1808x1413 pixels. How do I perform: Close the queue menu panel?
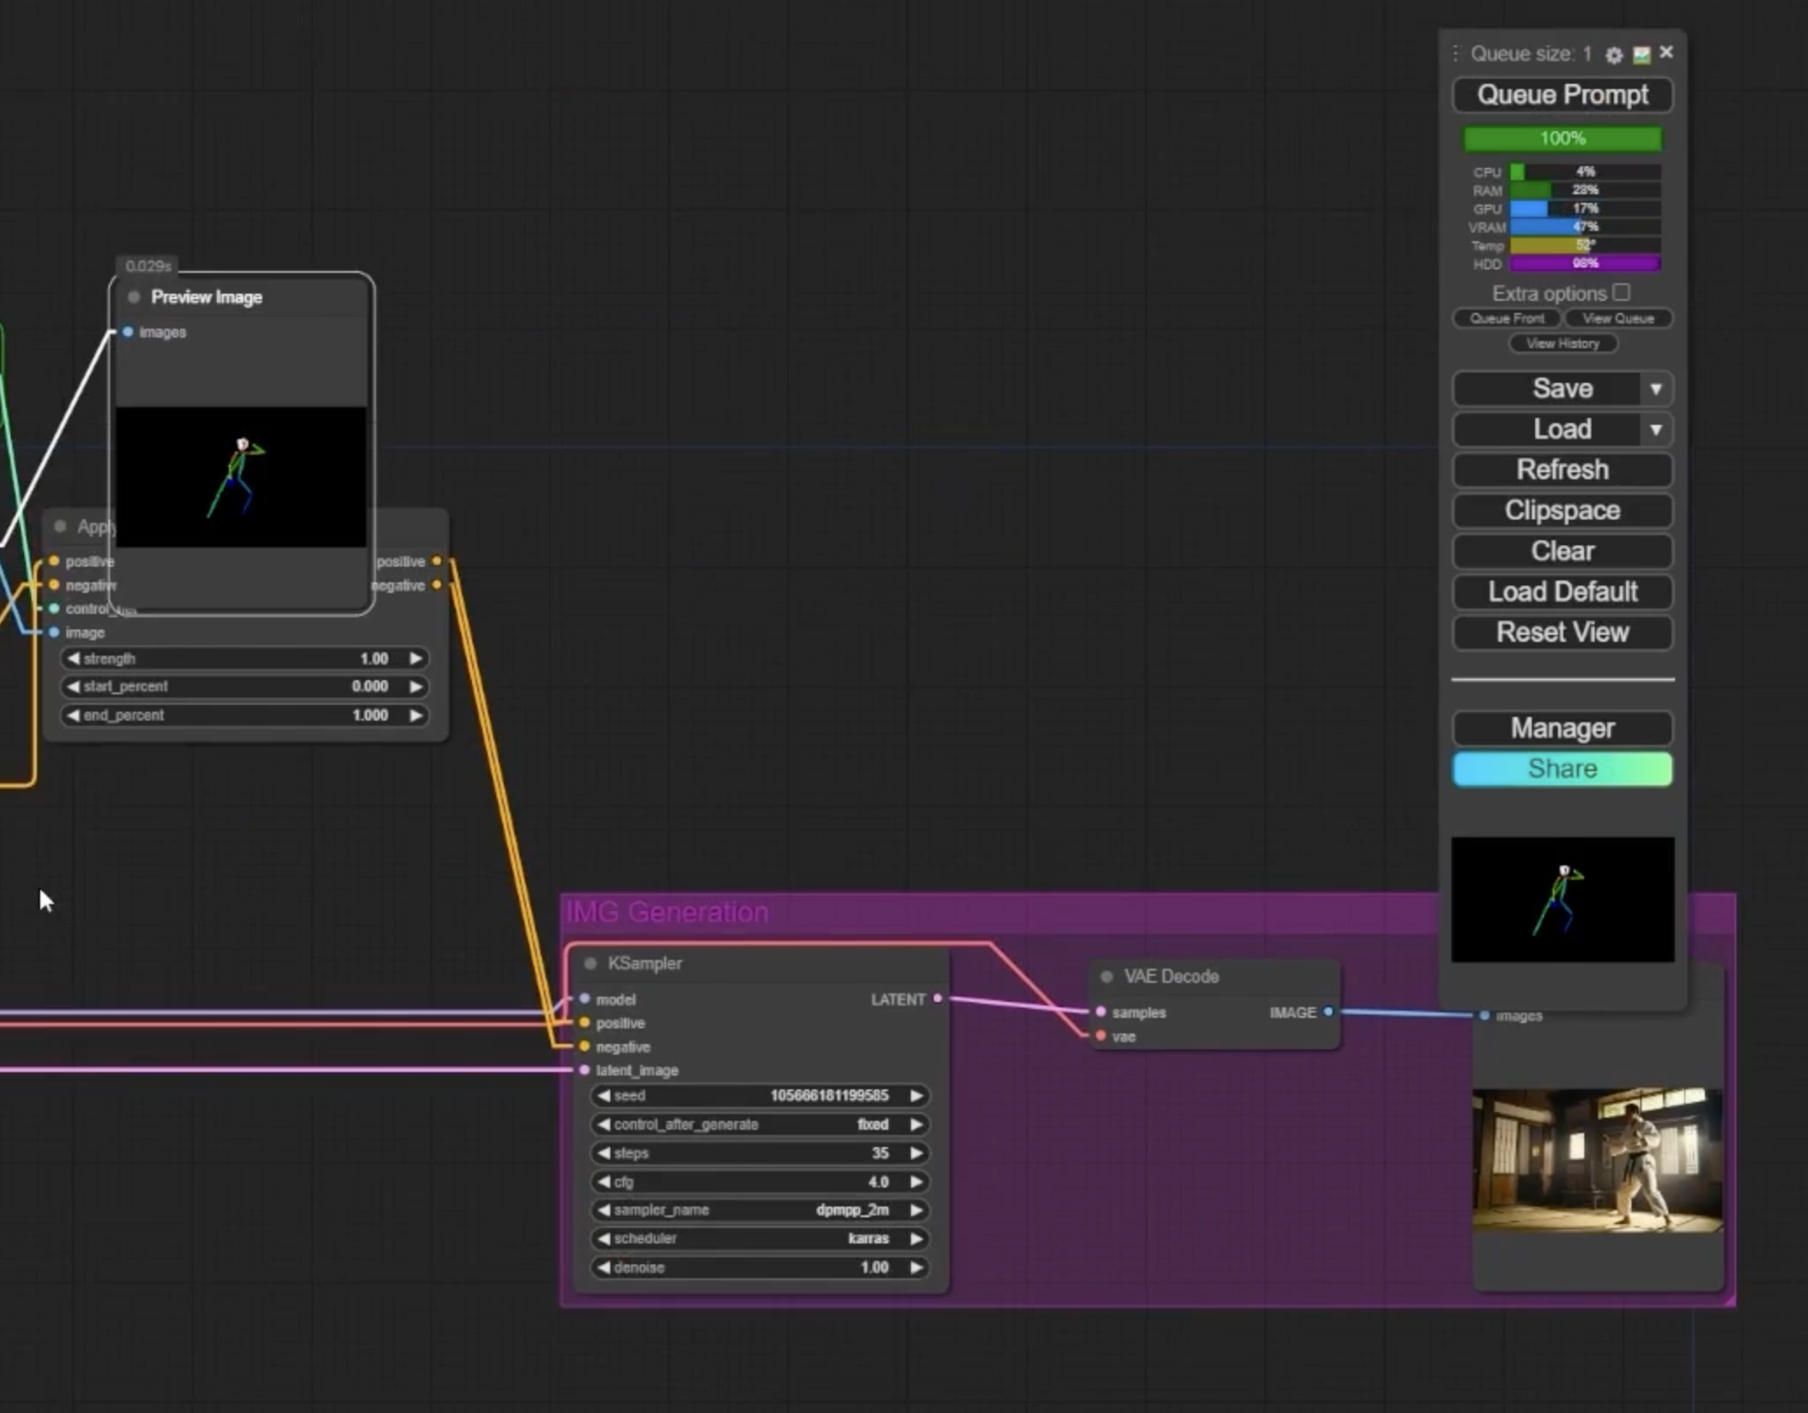point(1666,52)
